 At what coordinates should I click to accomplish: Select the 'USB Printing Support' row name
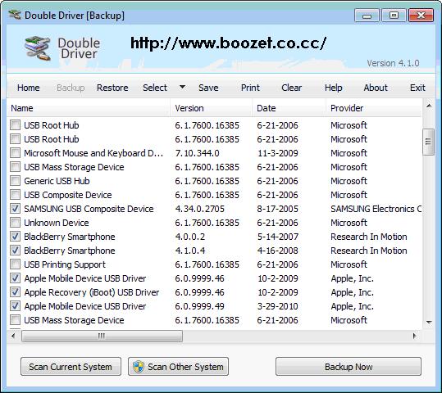[x=65, y=264]
